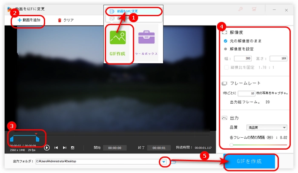Click the 高さ height input field

[278, 58]
